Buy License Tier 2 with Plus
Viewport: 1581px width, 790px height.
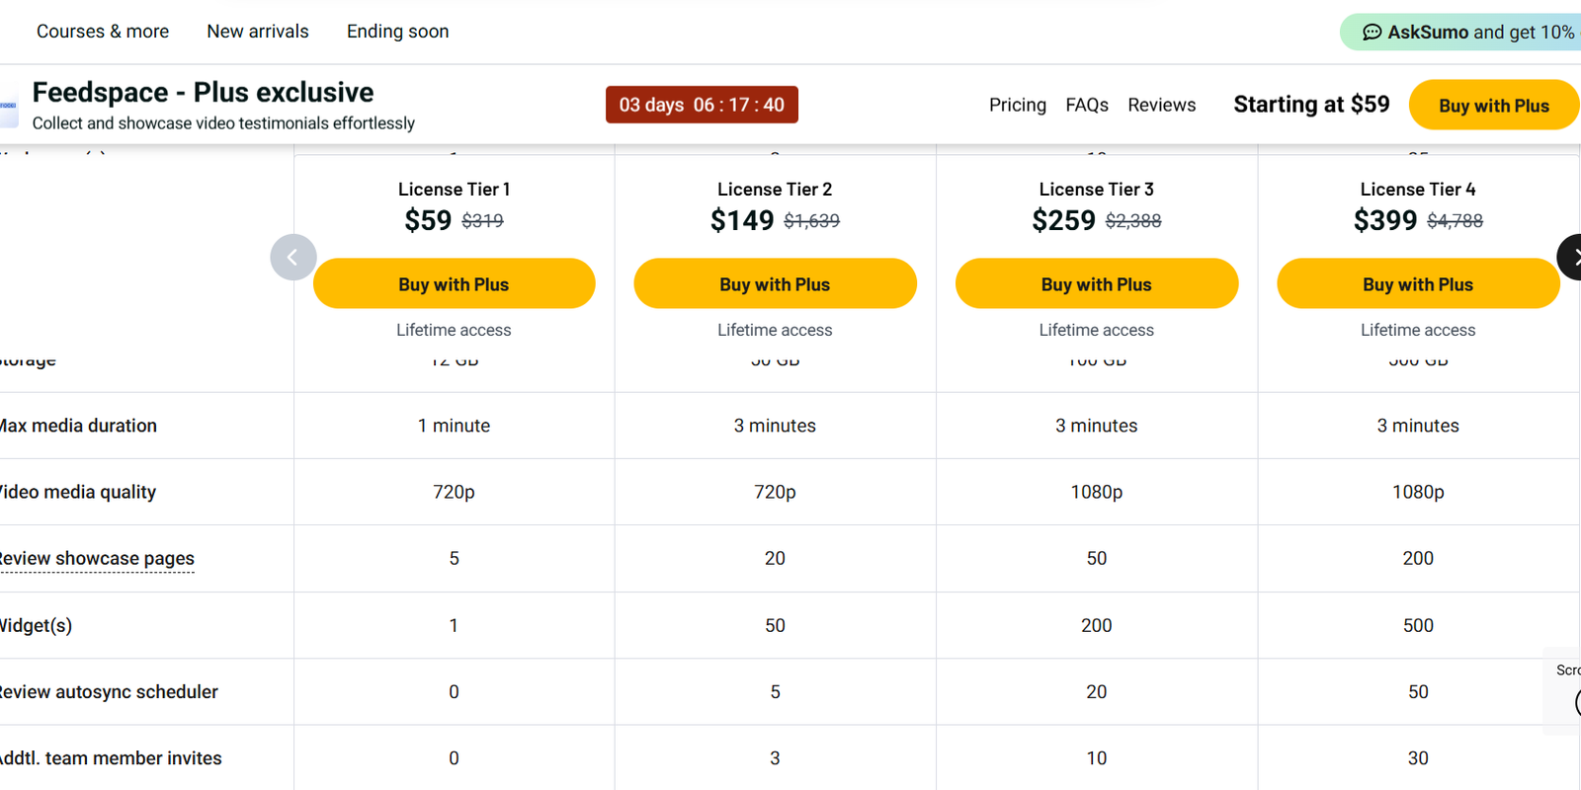pos(775,284)
